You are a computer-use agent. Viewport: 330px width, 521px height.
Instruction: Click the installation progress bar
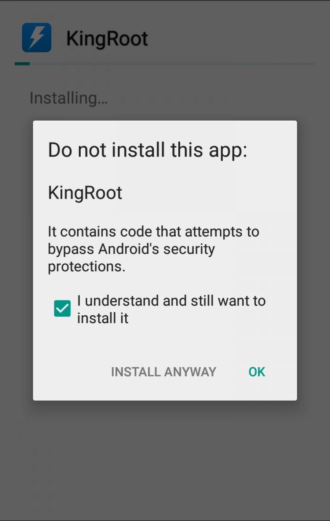pyautogui.click(x=165, y=64)
